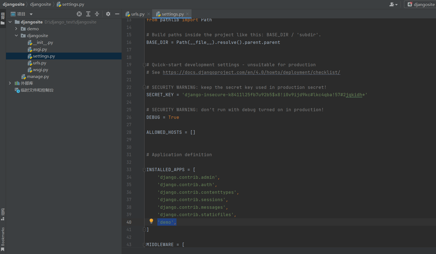Open the djangosite run configuration dropdown

[x=421, y=4]
